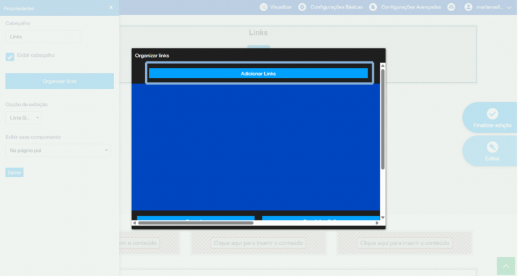
Task: Open the mail envelope icon
Action: pos(451,7)
